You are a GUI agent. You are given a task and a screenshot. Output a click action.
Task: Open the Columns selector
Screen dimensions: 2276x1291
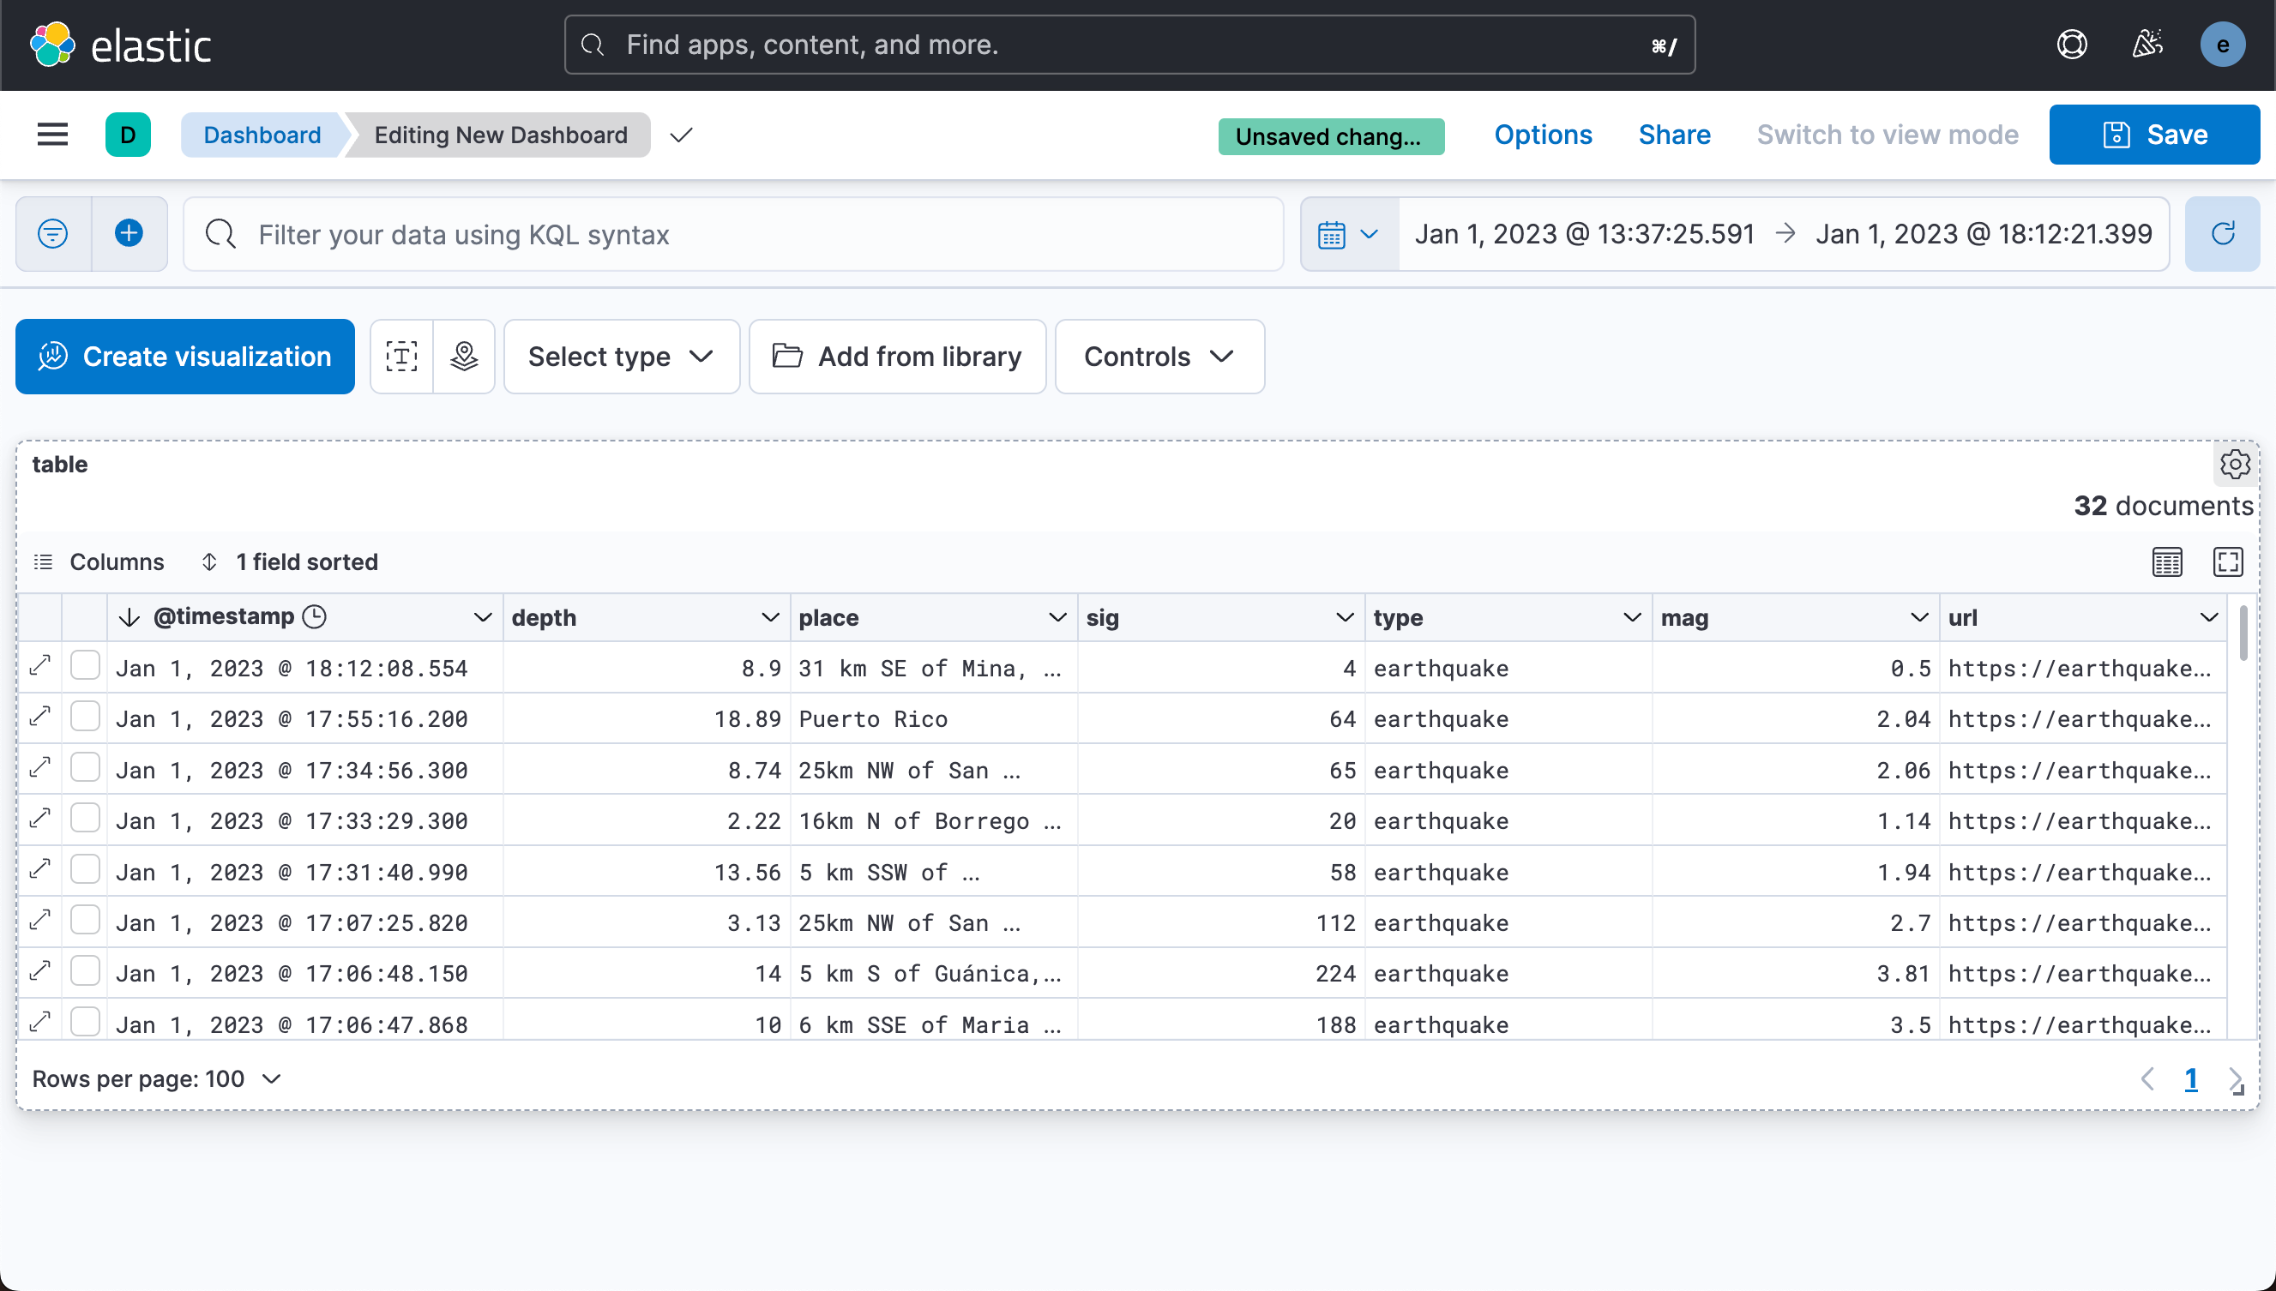coord(99,562)
